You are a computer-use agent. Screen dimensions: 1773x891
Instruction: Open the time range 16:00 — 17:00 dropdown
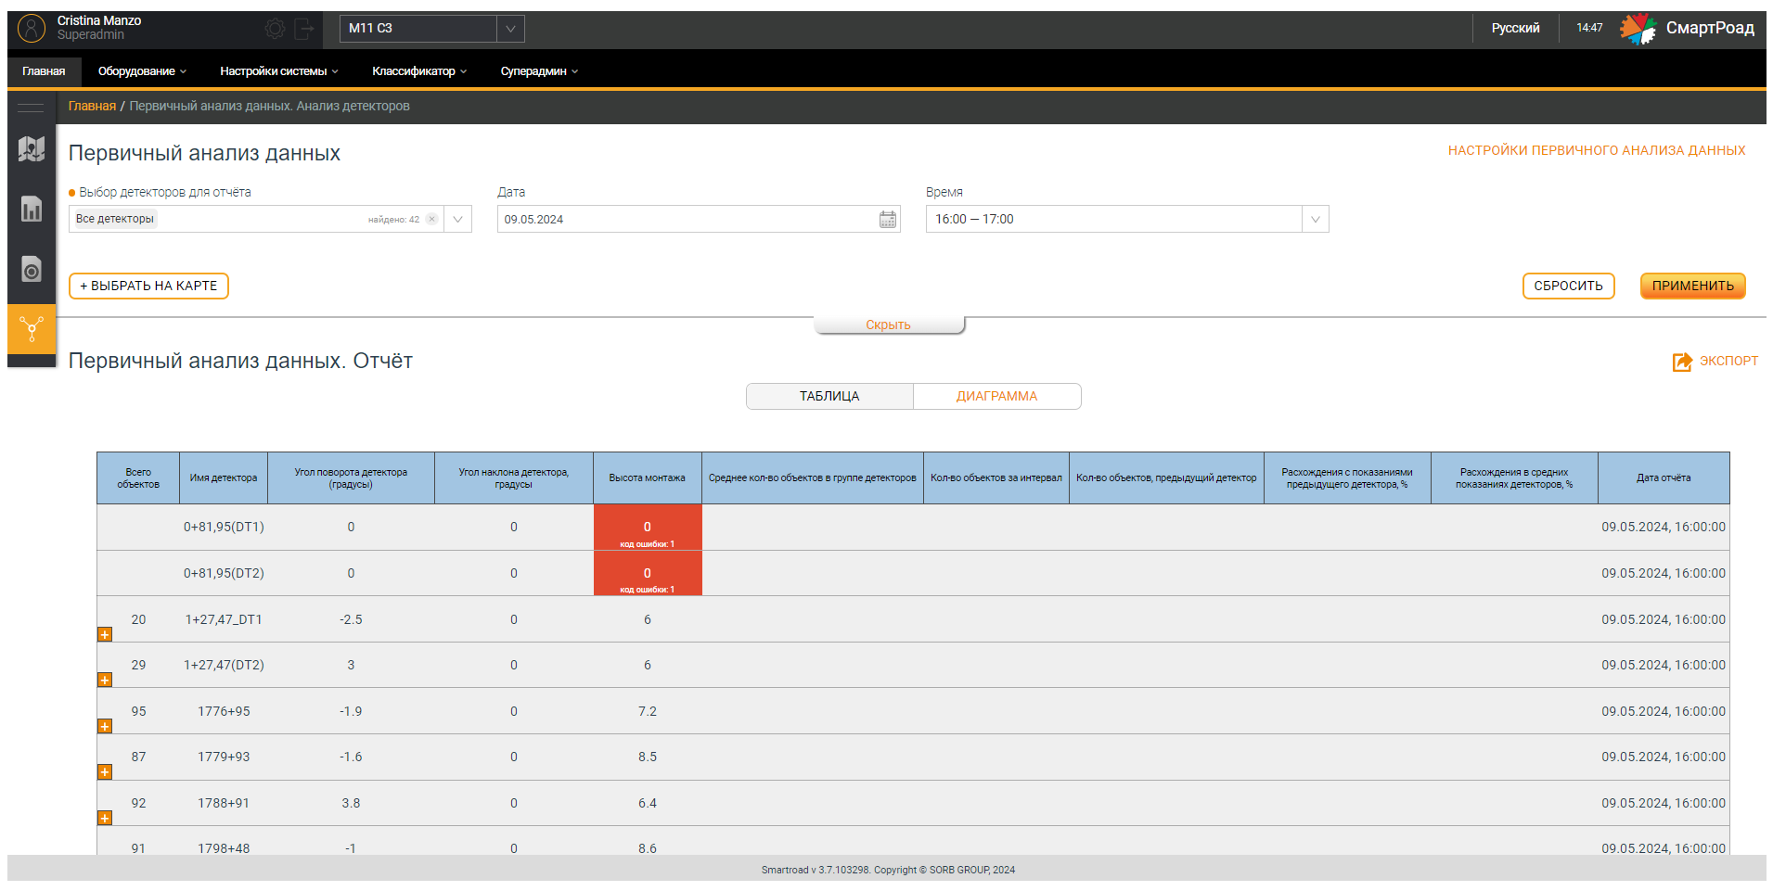tap(1127, 220)
